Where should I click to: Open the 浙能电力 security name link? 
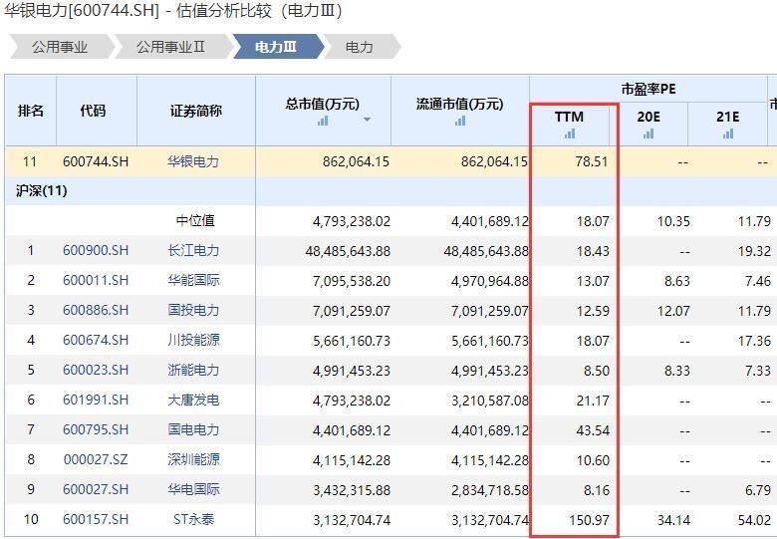point(193,370)
